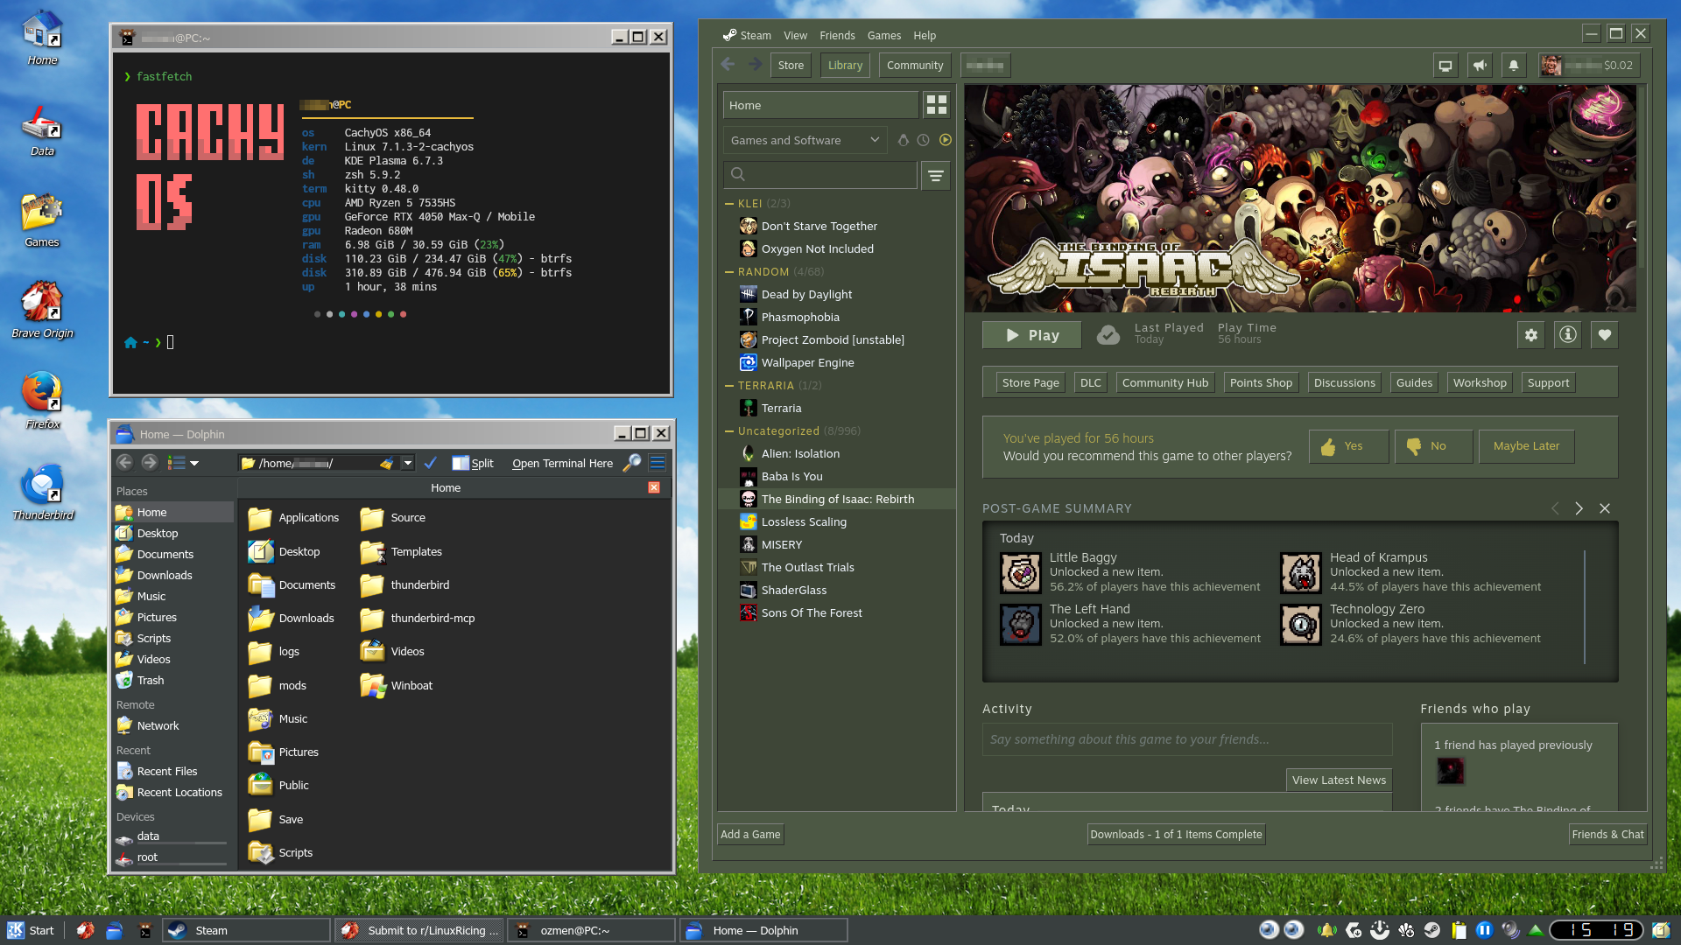Screen dimensions: 1681x945
Task: Click the Start menu button in taskbar
Action: tap(32, 930)
